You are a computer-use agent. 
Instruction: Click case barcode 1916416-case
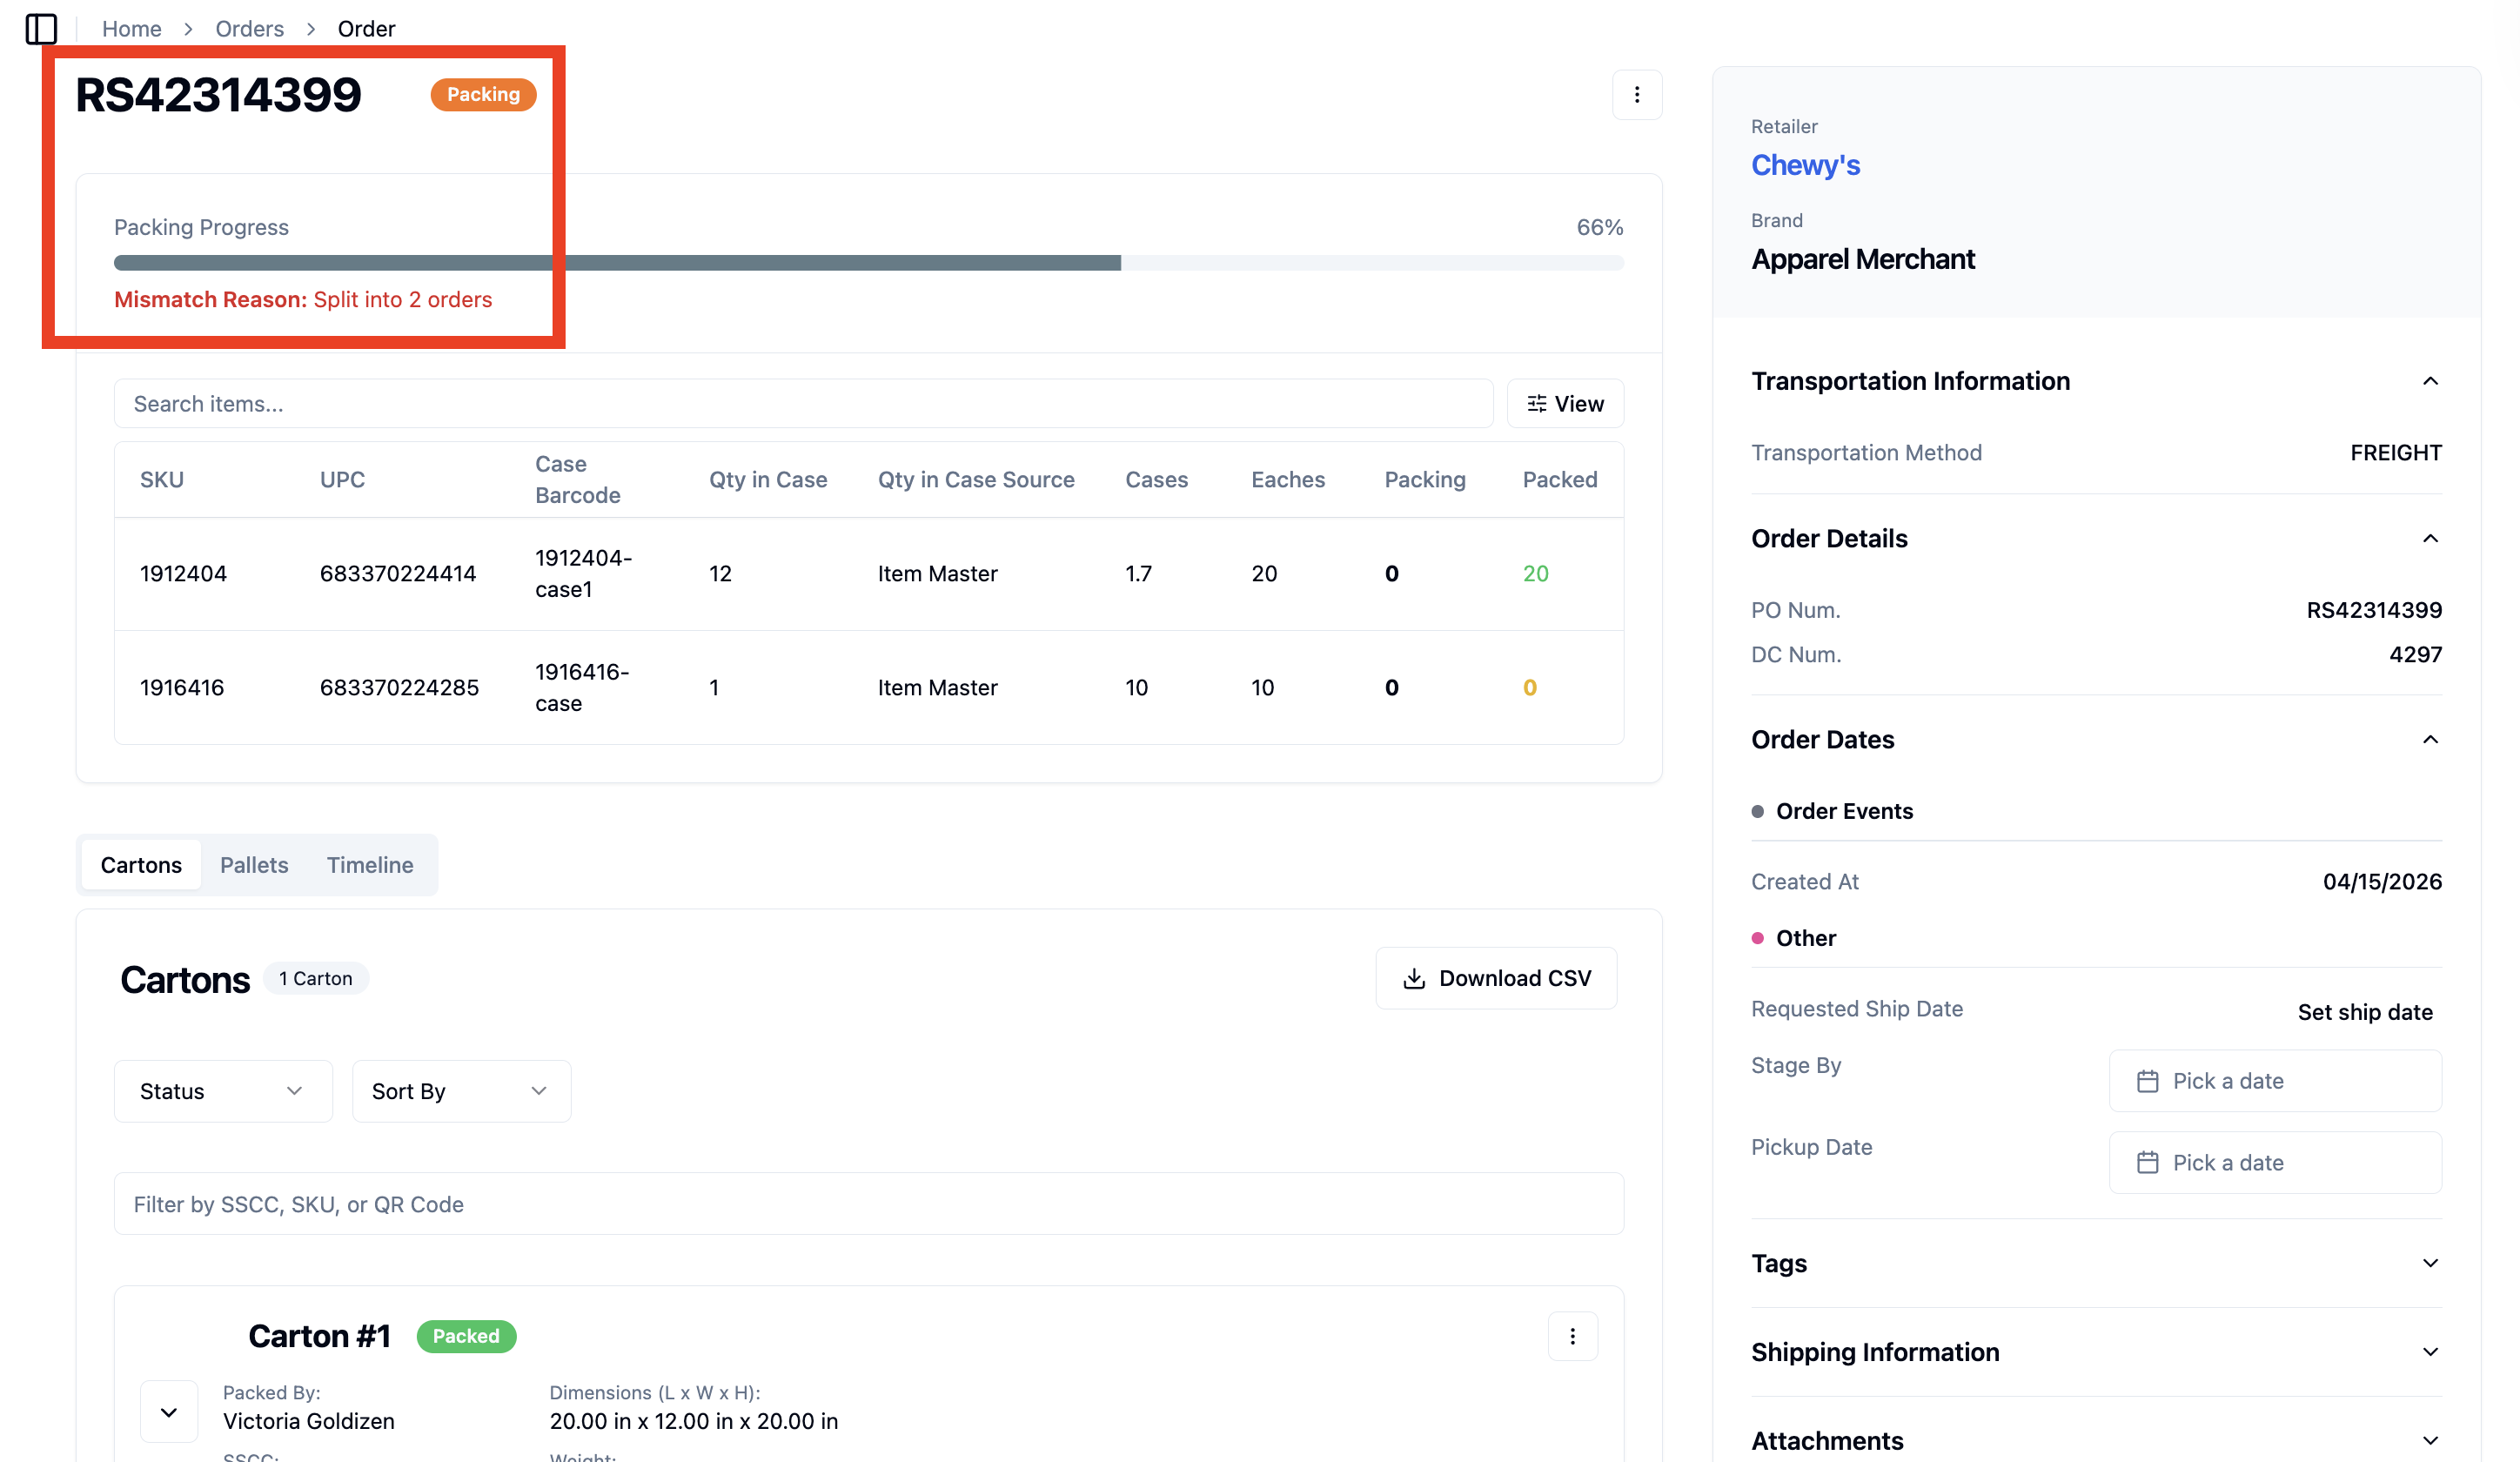pos(582,688)
